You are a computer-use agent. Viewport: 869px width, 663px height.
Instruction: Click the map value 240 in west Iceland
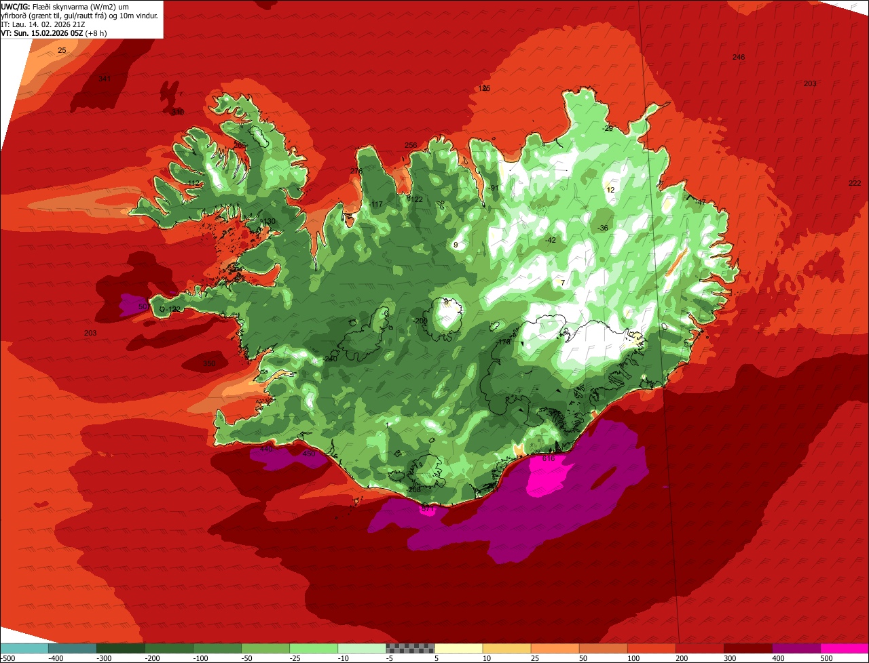331,359
